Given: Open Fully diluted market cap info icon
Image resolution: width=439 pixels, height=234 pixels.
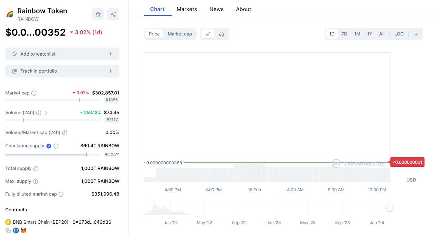Looking at the screenshot, I should 61,194.
